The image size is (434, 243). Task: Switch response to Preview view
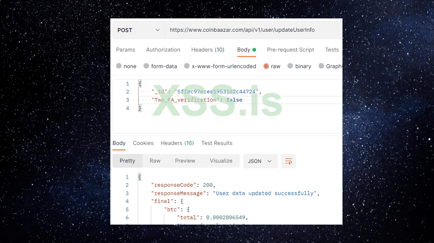pyautogui.click(x=185, y=161)
